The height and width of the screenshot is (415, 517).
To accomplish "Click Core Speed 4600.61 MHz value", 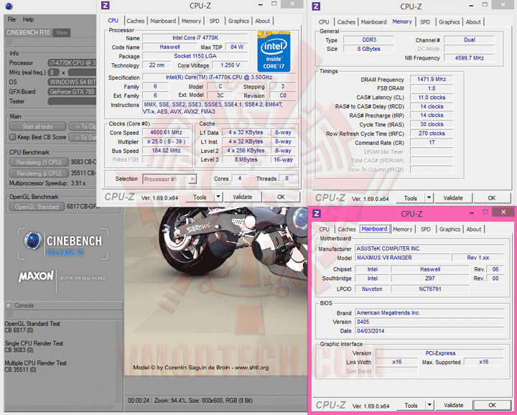I will point(166,132).
